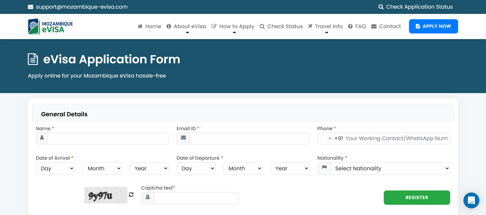Image resolution: width=486 pixels, height=215 pixels.
Task: Open the phone country code flag selector
Action: tap(326, 139)
